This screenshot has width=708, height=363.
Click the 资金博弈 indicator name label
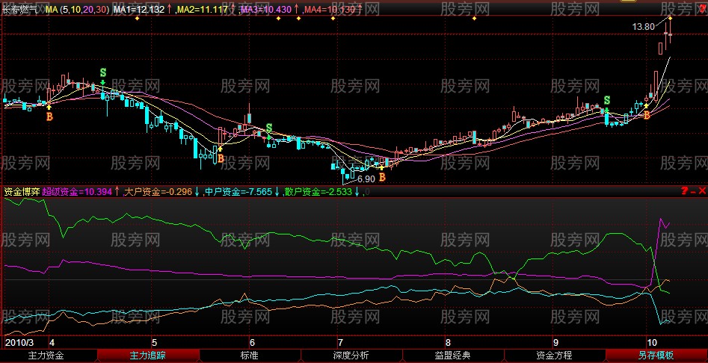click(20, 192)
